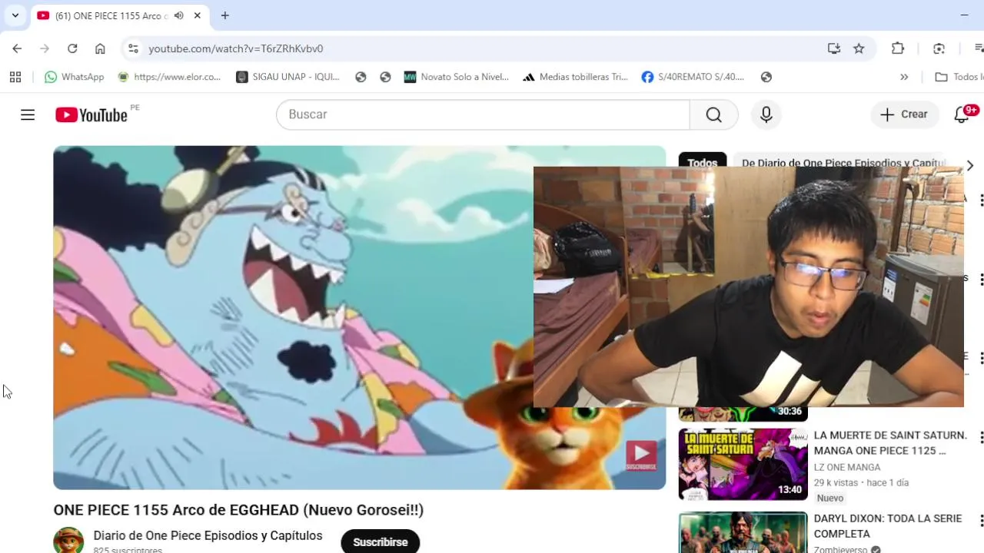The width and height of the screenshot is (984, 553).
Task: Open the S/40REMATO Facebook bookmark
Action: (x=693, y=77)
